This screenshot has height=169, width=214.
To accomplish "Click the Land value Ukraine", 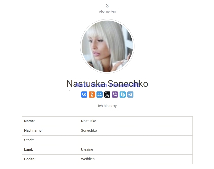I will pyautogui.click(x=87, y=149).
